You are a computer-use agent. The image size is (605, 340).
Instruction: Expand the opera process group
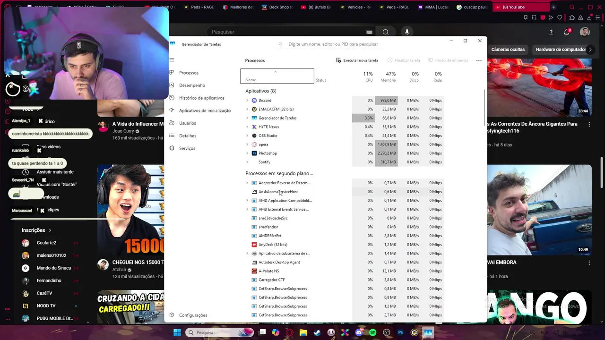click(247, 144)
